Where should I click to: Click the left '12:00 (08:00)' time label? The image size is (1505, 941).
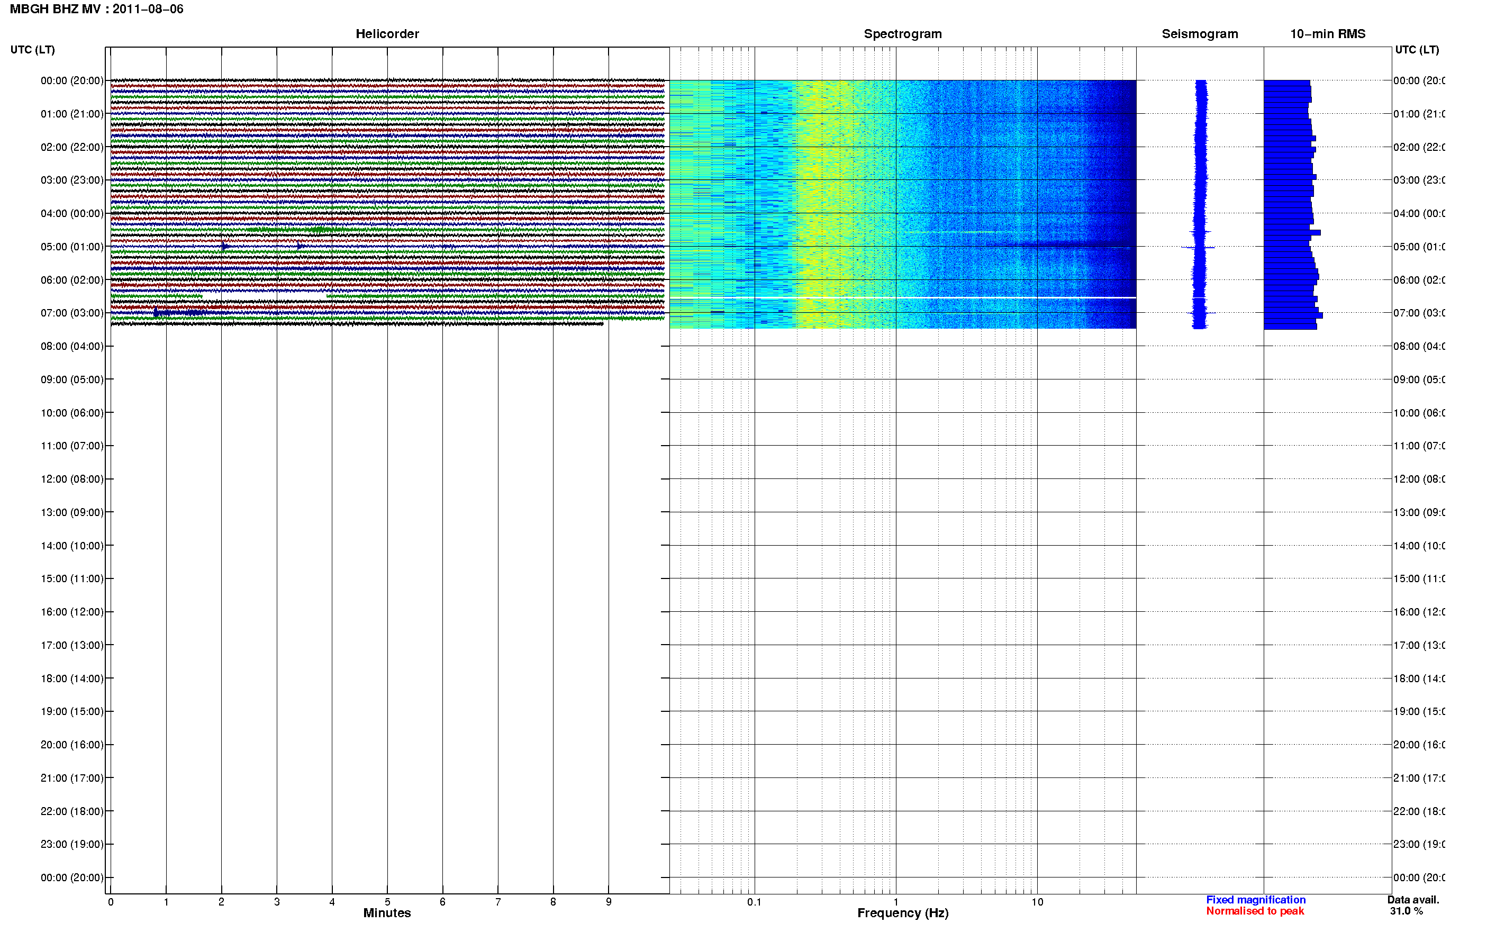tap(72, 479)
